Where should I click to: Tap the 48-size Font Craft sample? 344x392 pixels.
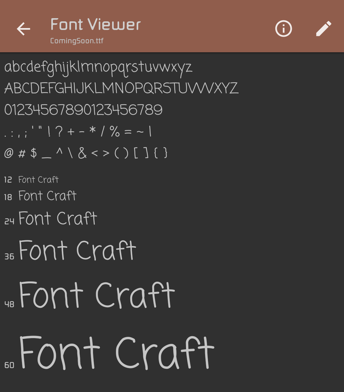[x=97, y=295]
